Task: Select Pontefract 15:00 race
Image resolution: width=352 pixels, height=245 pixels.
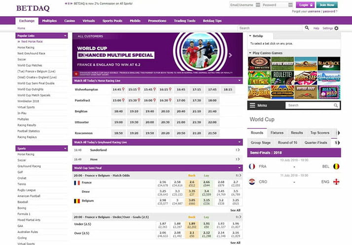Action: click(118, 100)
